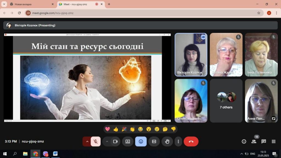This screenshot has height=158, width=281.
Task: Open Word from the Windows taskbar
Action: pos(55,154)
